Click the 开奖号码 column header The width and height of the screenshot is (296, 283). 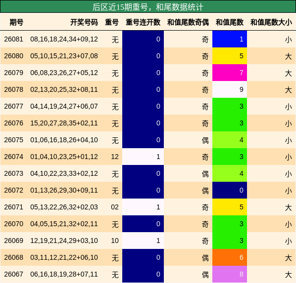[x=84, y=22]
